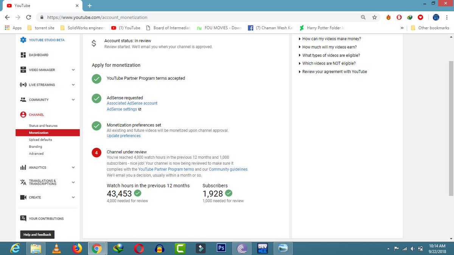The width and height of the screenshot is (454, 255).
Task: Expand the Create menu
Action: [73, 197]
